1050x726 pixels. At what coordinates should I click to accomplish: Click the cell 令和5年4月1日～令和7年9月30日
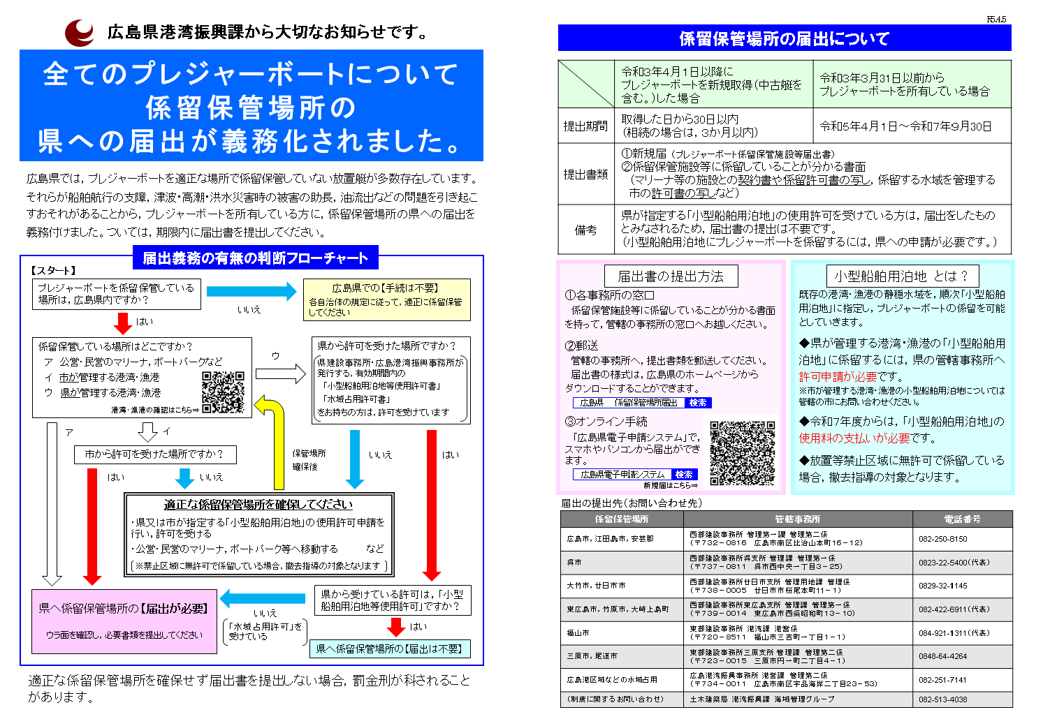tap(912, 126)
